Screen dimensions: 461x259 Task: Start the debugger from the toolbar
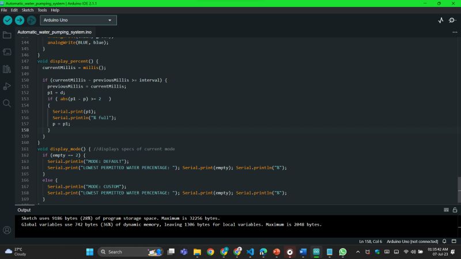point(32,20)
